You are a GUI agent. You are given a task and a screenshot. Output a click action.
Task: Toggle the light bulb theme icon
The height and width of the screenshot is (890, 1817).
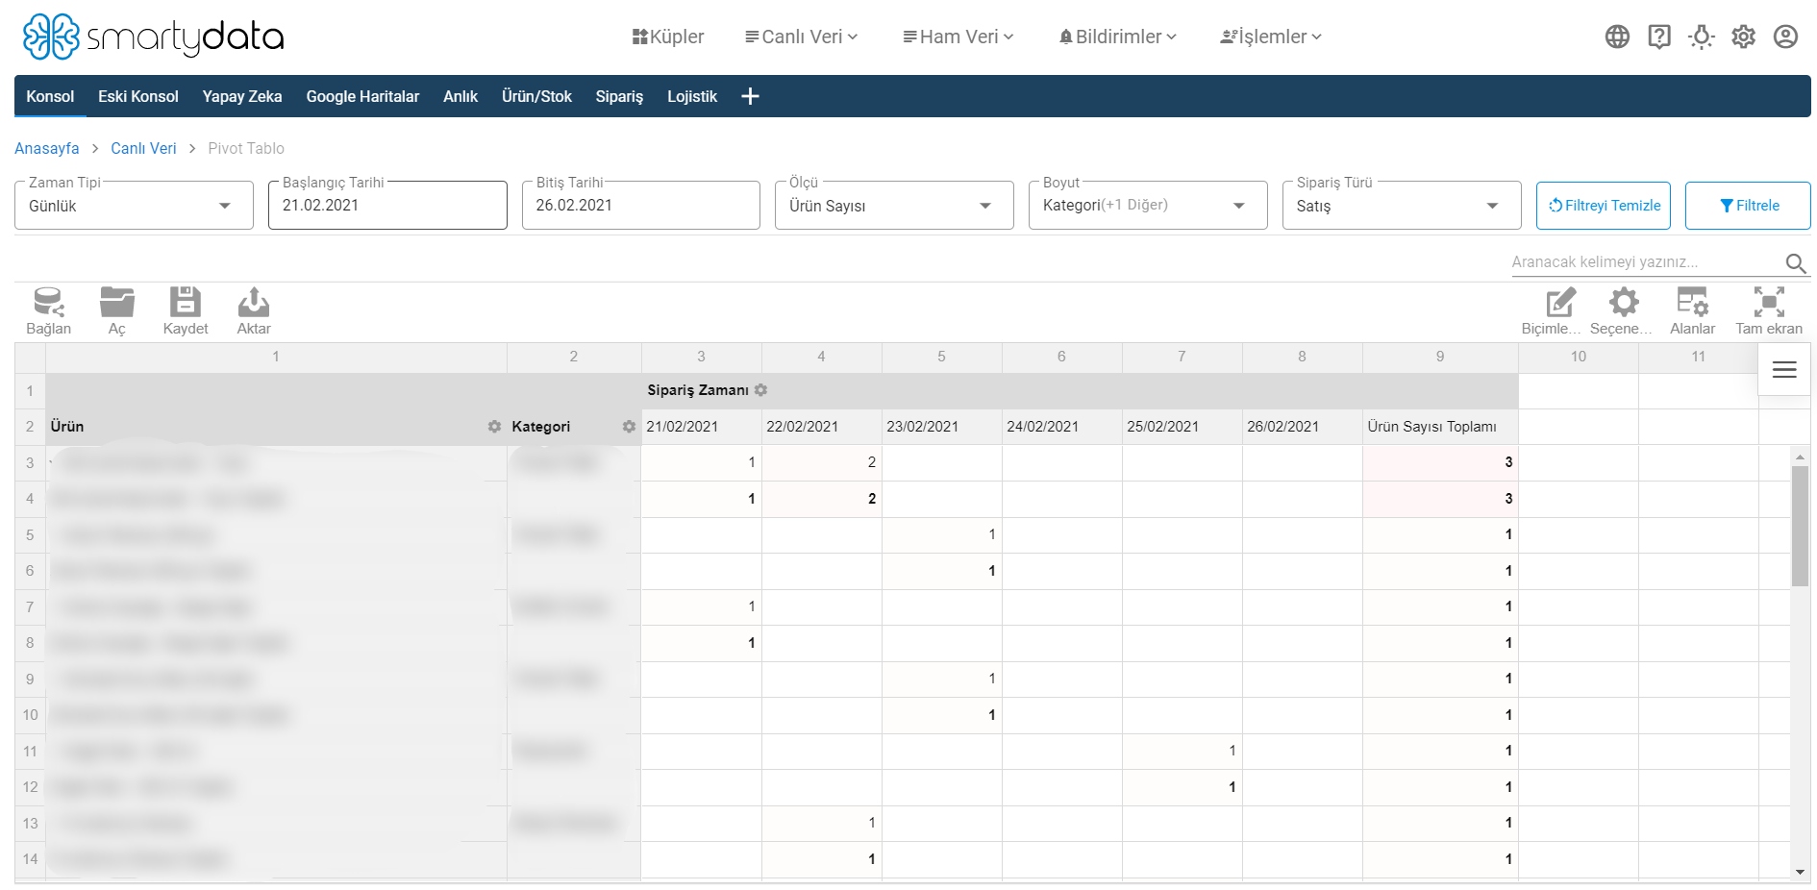(x=1702, y=37)
